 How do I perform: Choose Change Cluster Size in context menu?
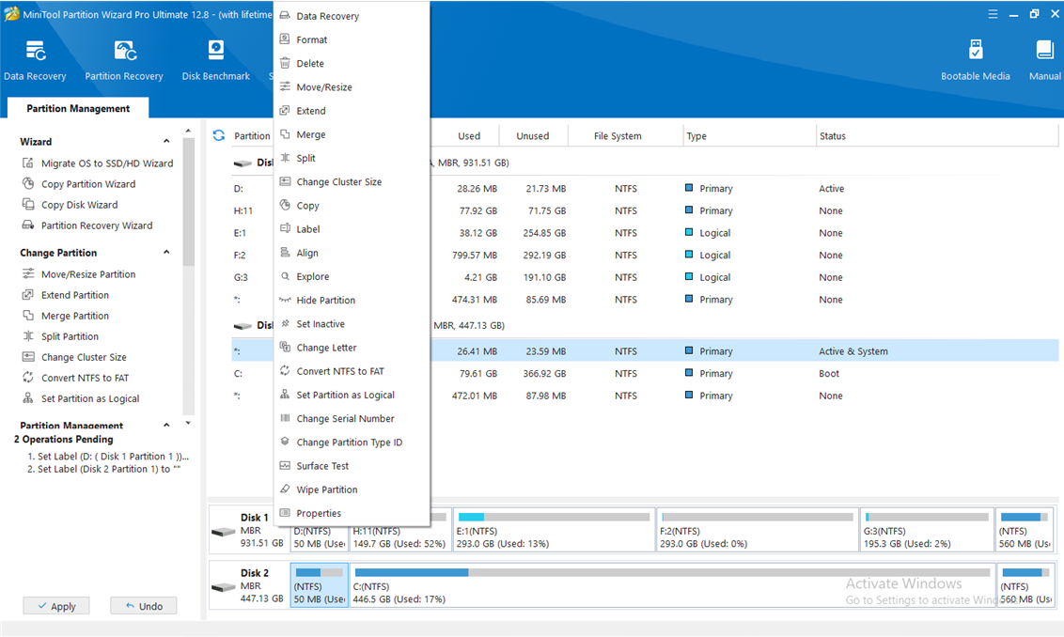(352, 182)
